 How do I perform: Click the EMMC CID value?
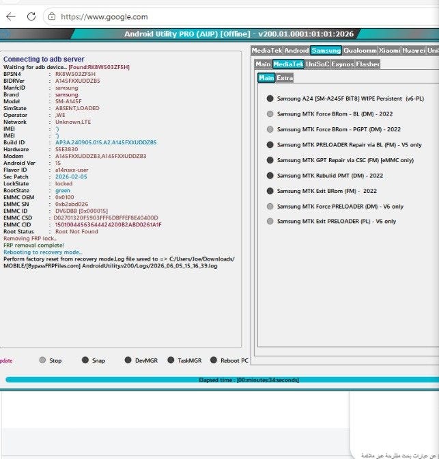109,225
